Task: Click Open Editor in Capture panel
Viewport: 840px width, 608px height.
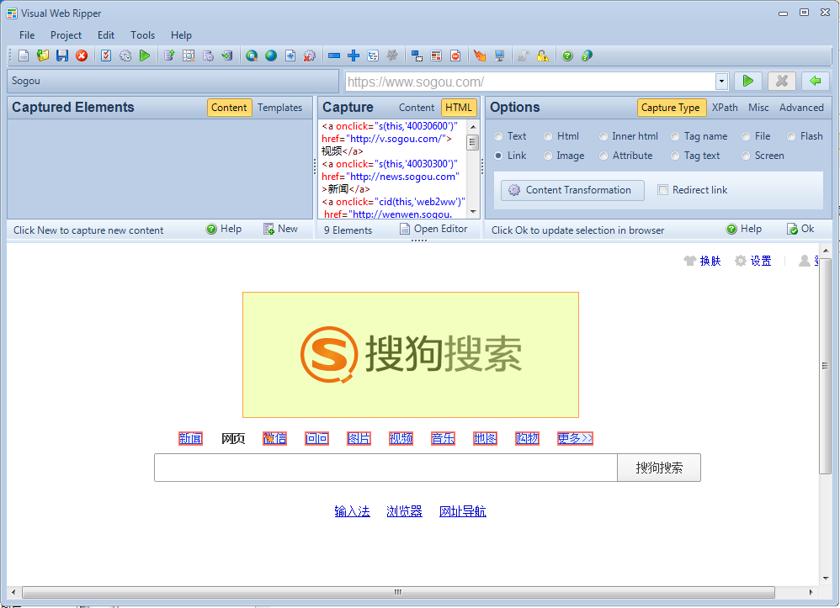Action: [433, 229]
